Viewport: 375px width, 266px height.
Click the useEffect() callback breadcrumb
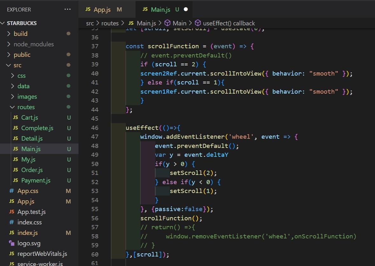[229, 23]
